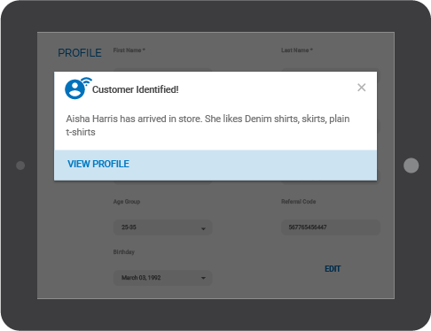Viewport: 431px width, 331px height.
Task: Click the Customer Identified! title text
Action: [x=136, y=89]
